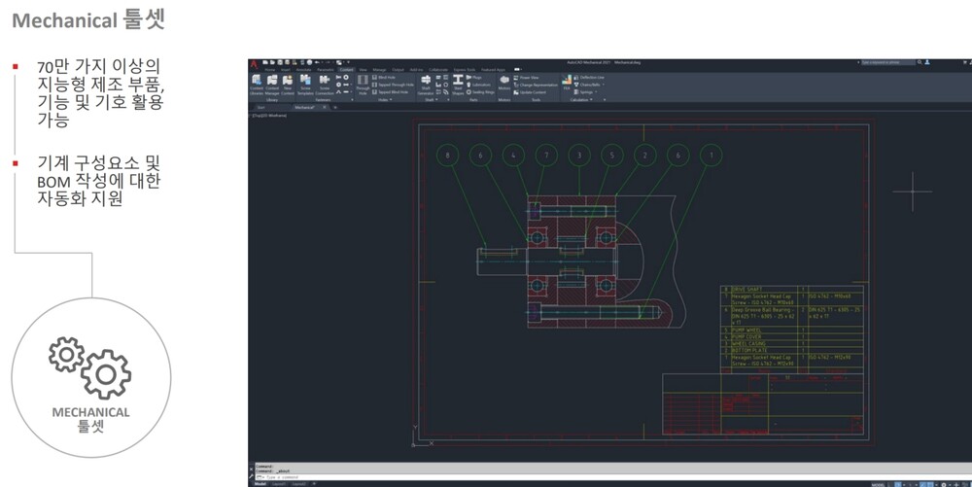Launch the Screw Connection tool

(325, 84)
